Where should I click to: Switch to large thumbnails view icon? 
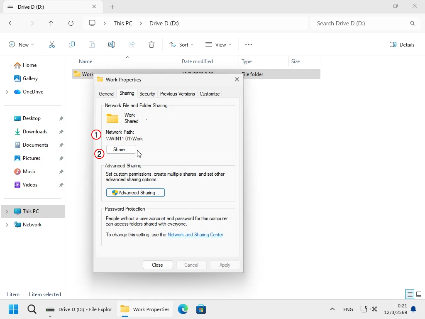pos(419,294)
